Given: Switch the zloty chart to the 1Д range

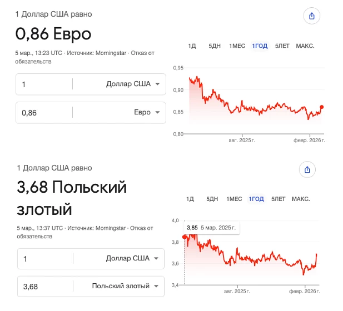Looking at the screenshot, I should click(190, 199).
